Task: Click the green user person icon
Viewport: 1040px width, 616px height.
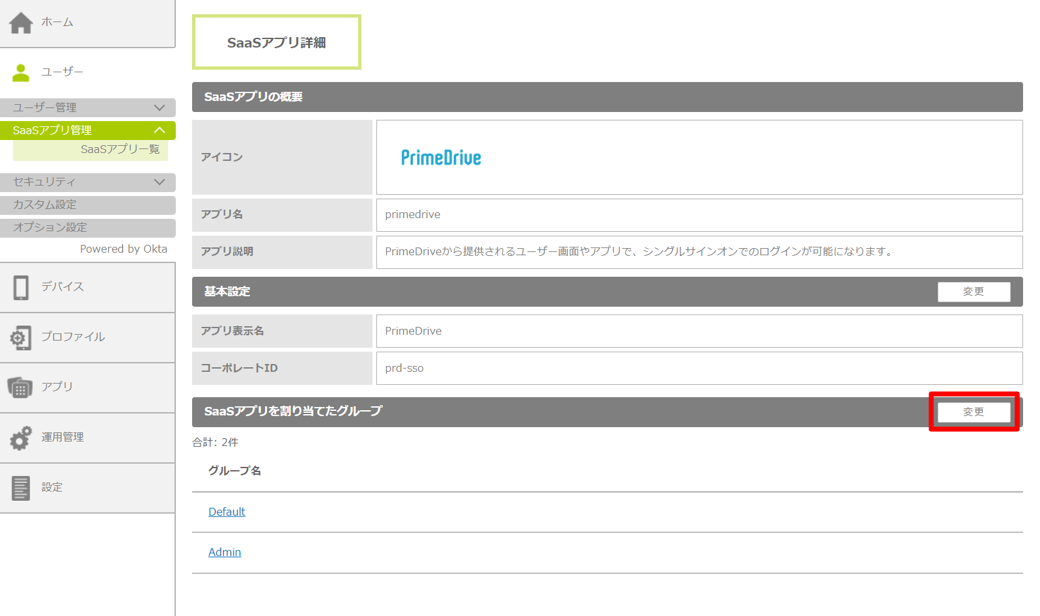Action: [21, 72]
